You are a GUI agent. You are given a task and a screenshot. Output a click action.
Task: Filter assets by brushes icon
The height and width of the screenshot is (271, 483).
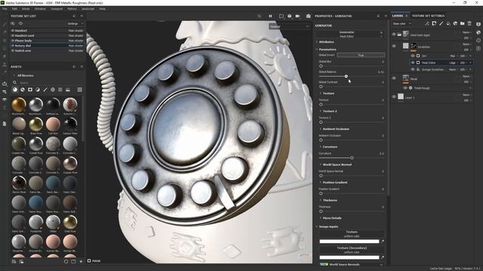click(45, 90)
